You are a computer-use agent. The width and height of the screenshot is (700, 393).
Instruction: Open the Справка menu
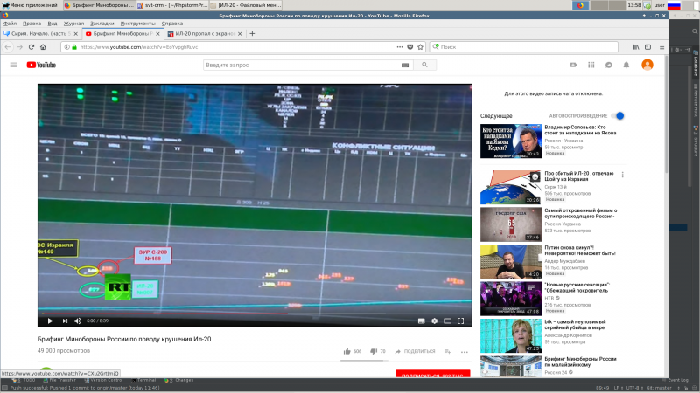pos(171,24)
